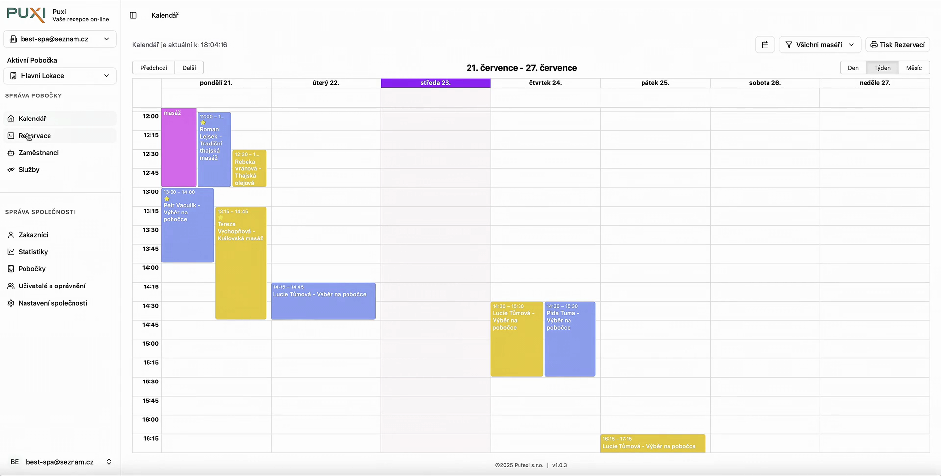
Task: Switch calendar to Týden view
Action: coord(882,68)
